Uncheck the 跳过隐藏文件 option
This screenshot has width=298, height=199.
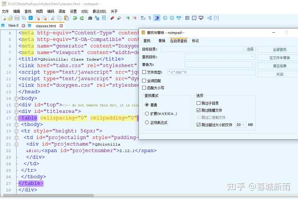198,110
